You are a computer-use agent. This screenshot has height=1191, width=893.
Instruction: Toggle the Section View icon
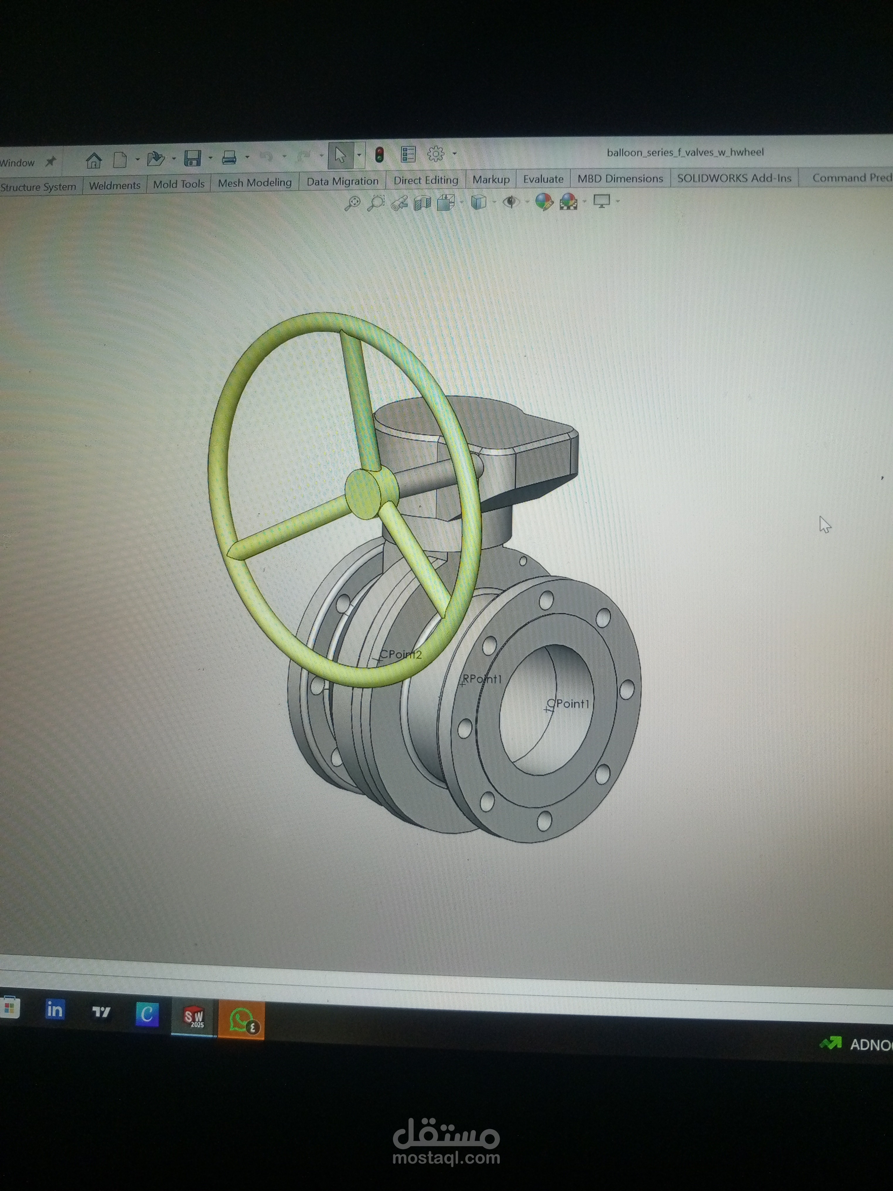coord(422,203)
